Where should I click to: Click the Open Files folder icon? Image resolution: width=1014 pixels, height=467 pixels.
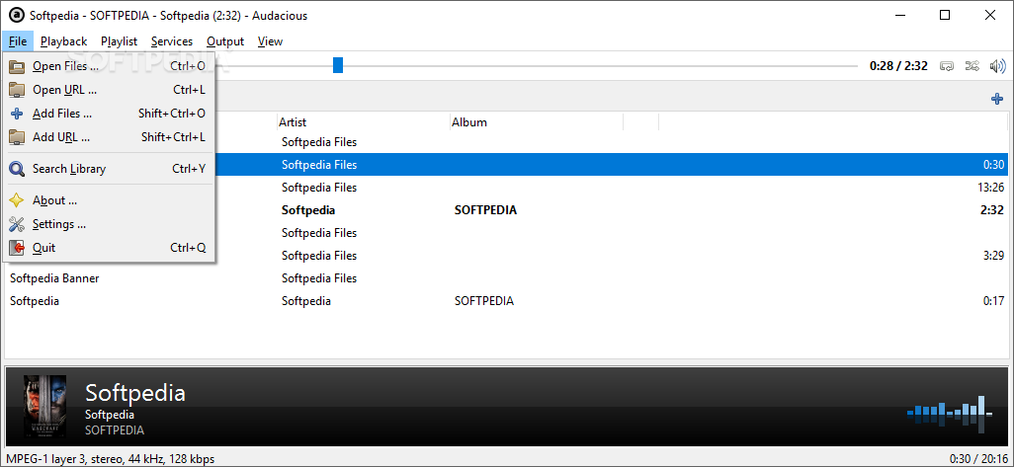click(x=17, y=66)
